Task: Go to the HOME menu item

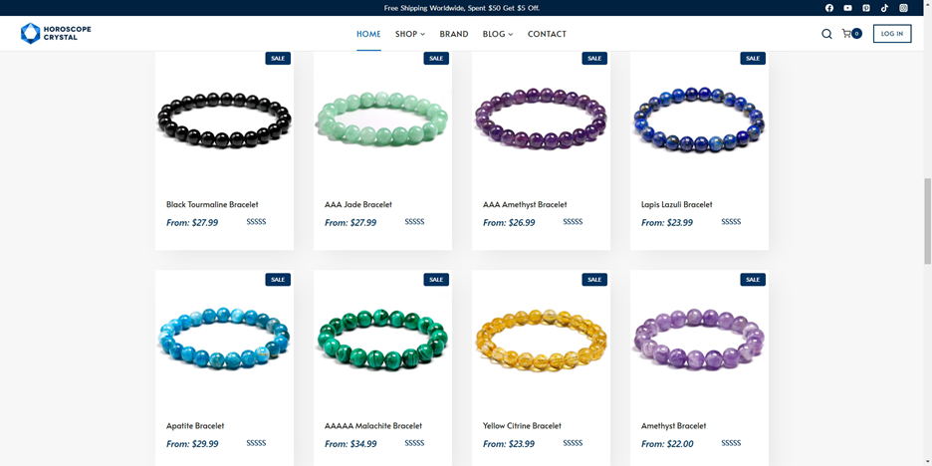Action: (368, 34)
